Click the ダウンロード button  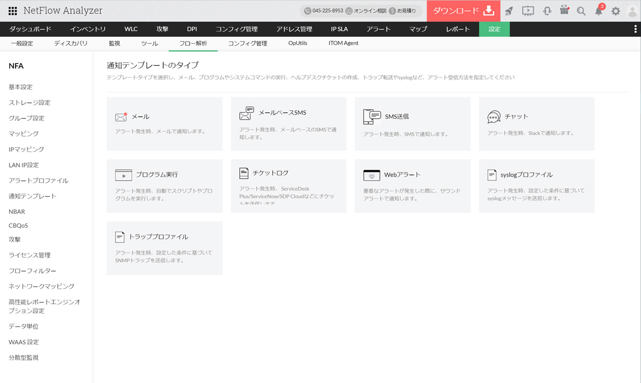(x=463, y=11)
